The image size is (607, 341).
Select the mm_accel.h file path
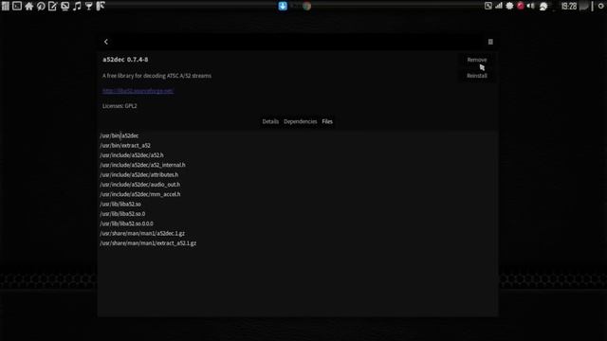[x=140, y=194]
